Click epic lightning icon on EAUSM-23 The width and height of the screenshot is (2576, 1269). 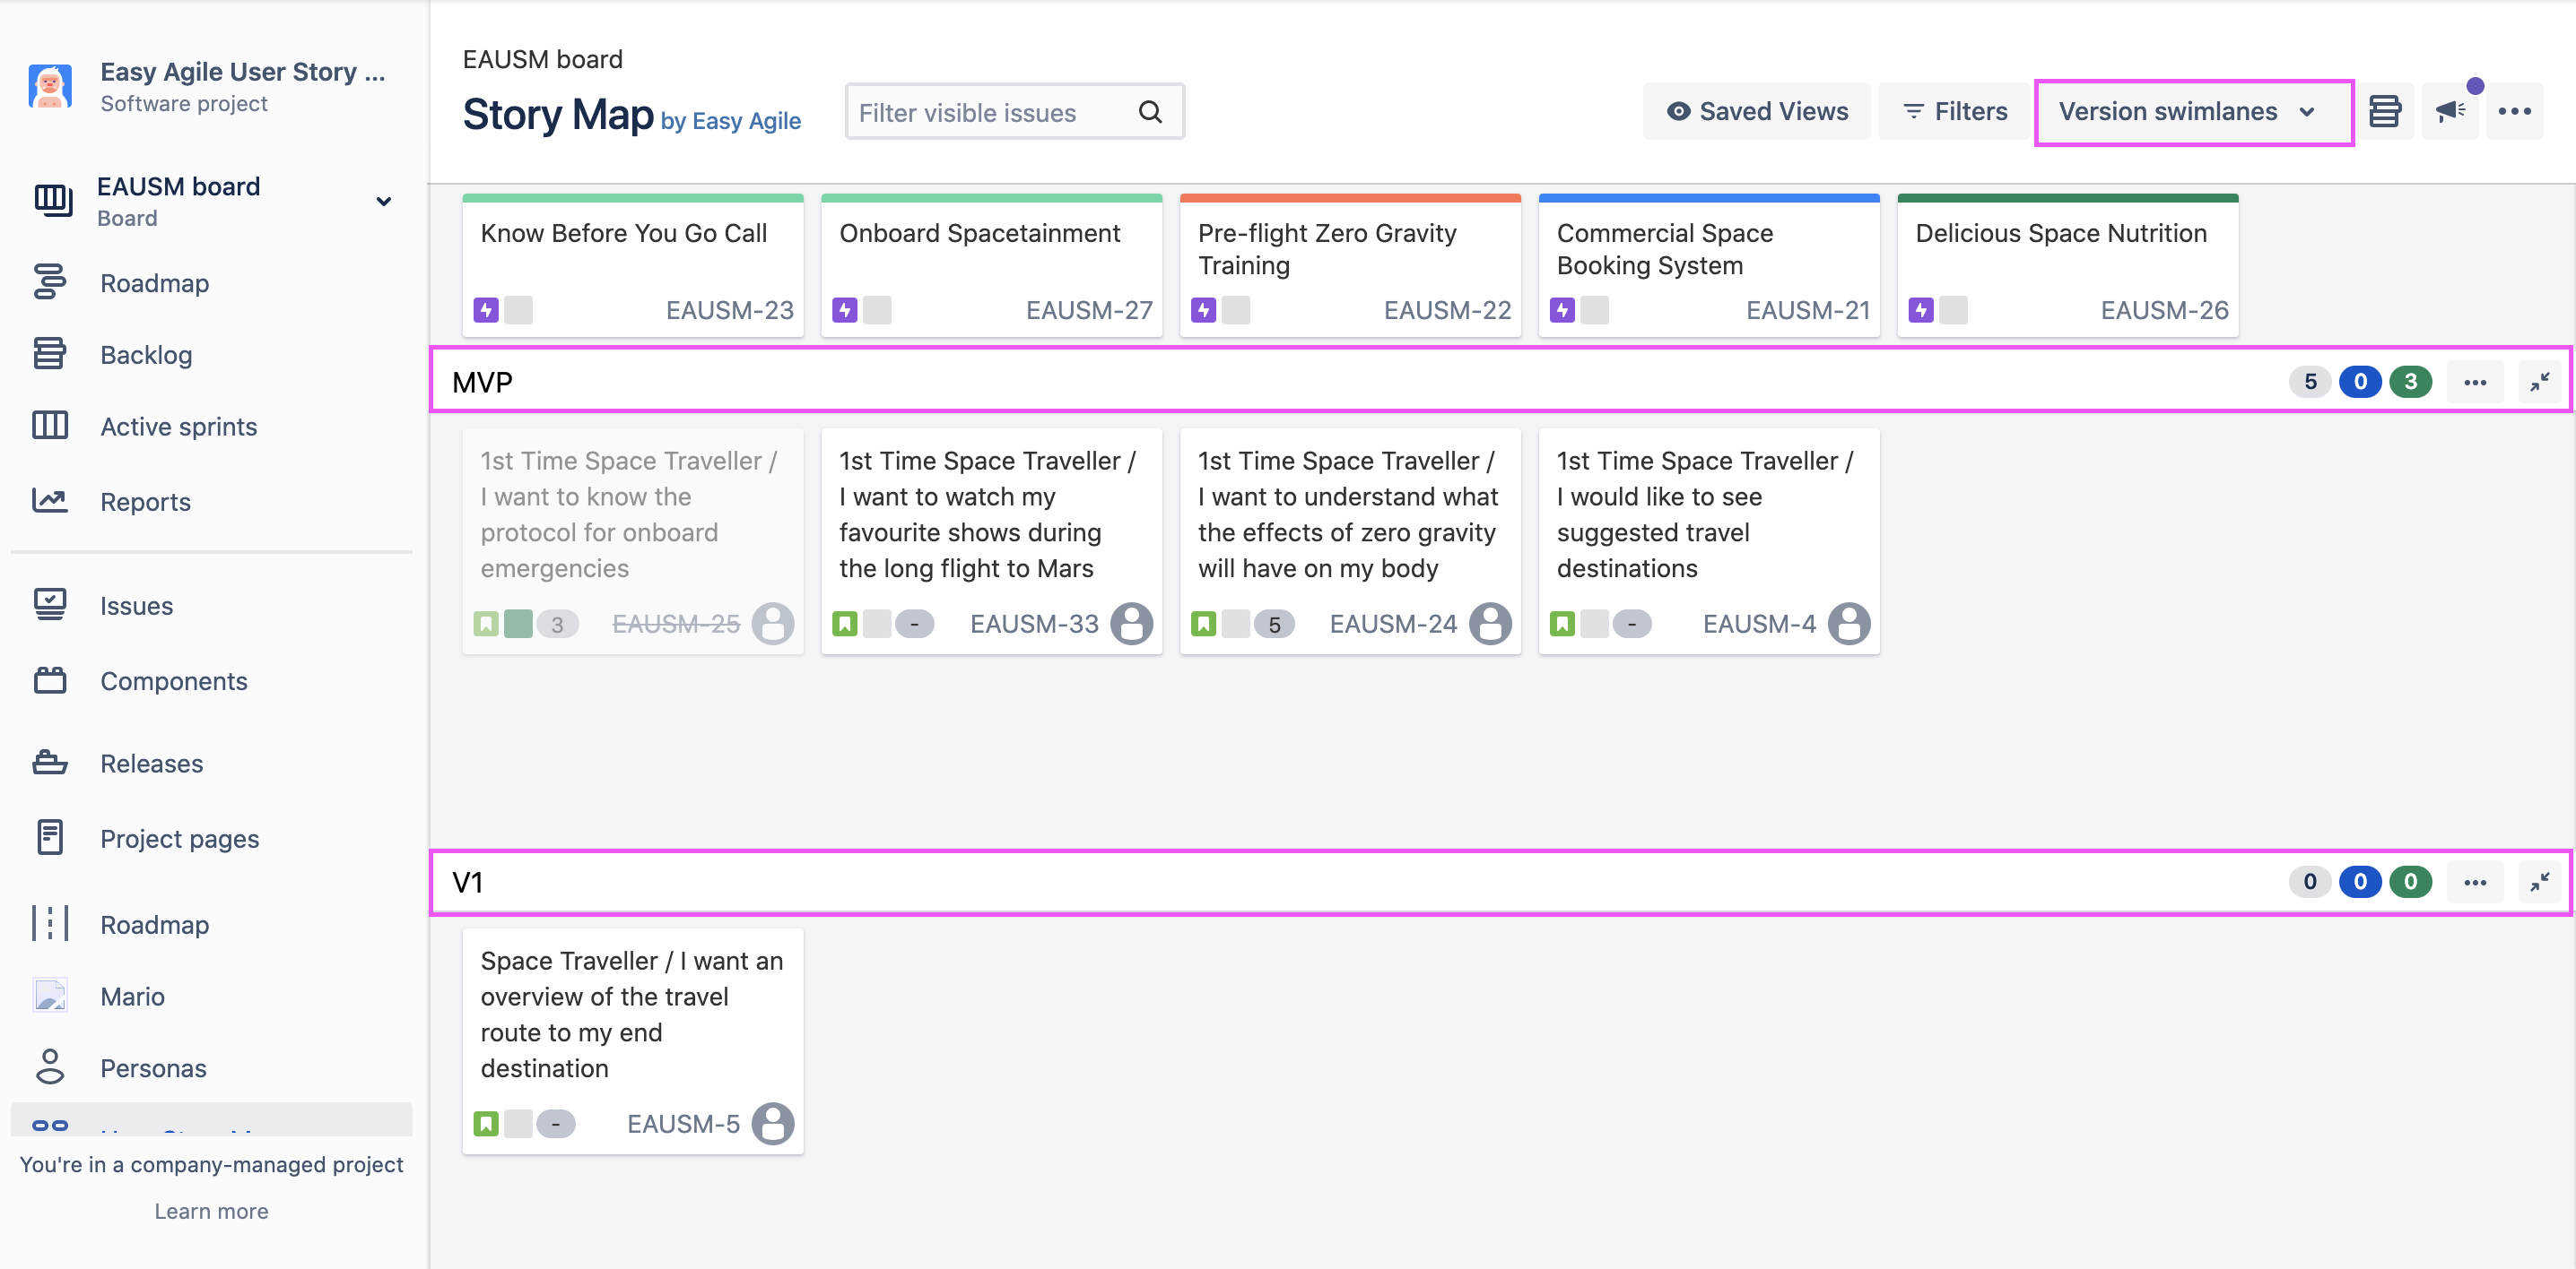(486, 310)
